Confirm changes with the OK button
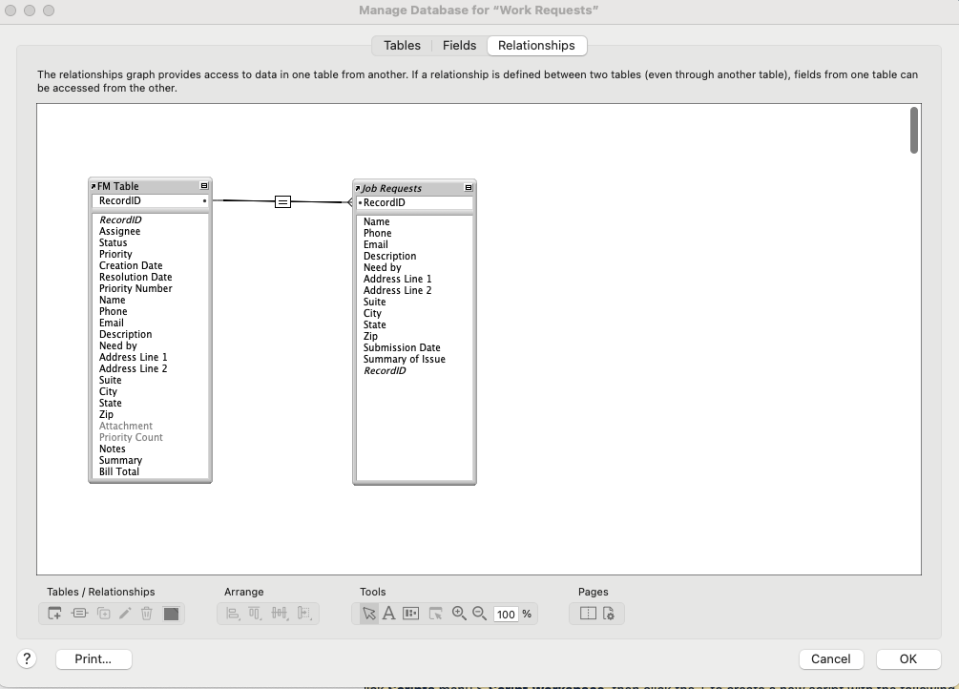The width and height of the screenshot is (959, 689). [x=907, y=658]
